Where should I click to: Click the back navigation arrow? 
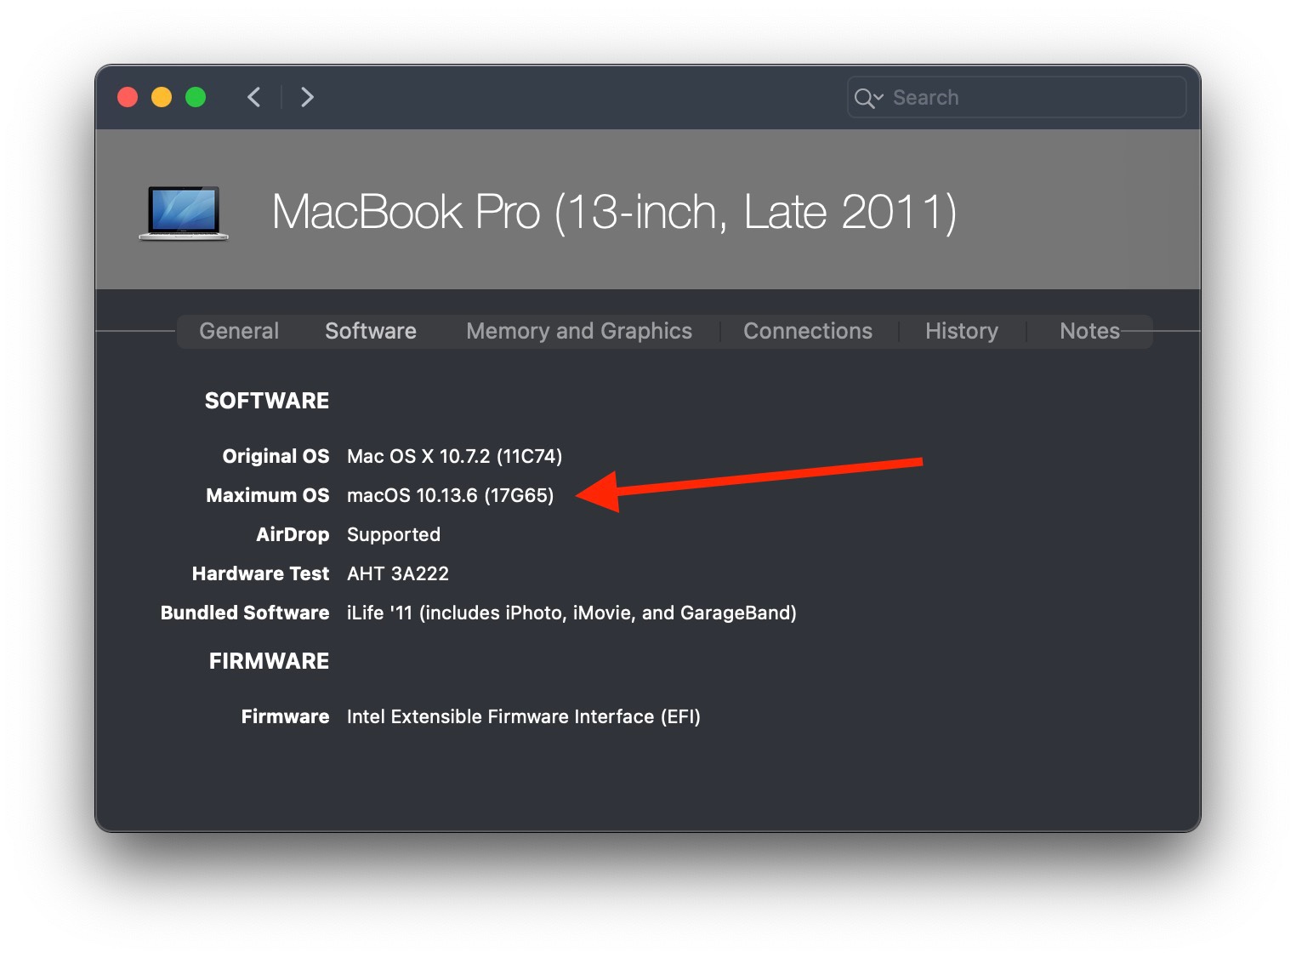253,97
